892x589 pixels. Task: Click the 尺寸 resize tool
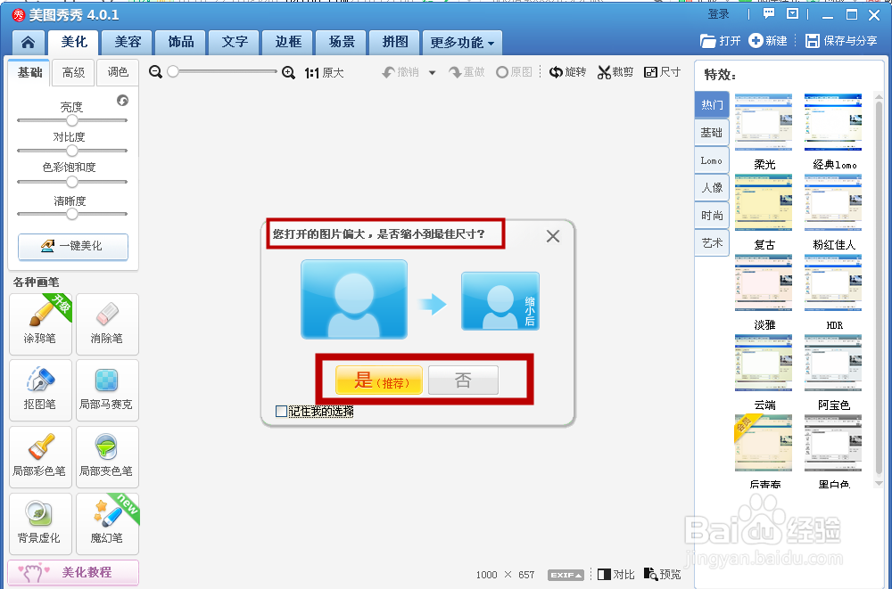tap(662, 72)
